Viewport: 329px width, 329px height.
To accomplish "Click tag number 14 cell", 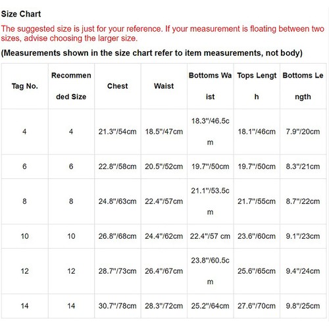I will pos(25,306).
